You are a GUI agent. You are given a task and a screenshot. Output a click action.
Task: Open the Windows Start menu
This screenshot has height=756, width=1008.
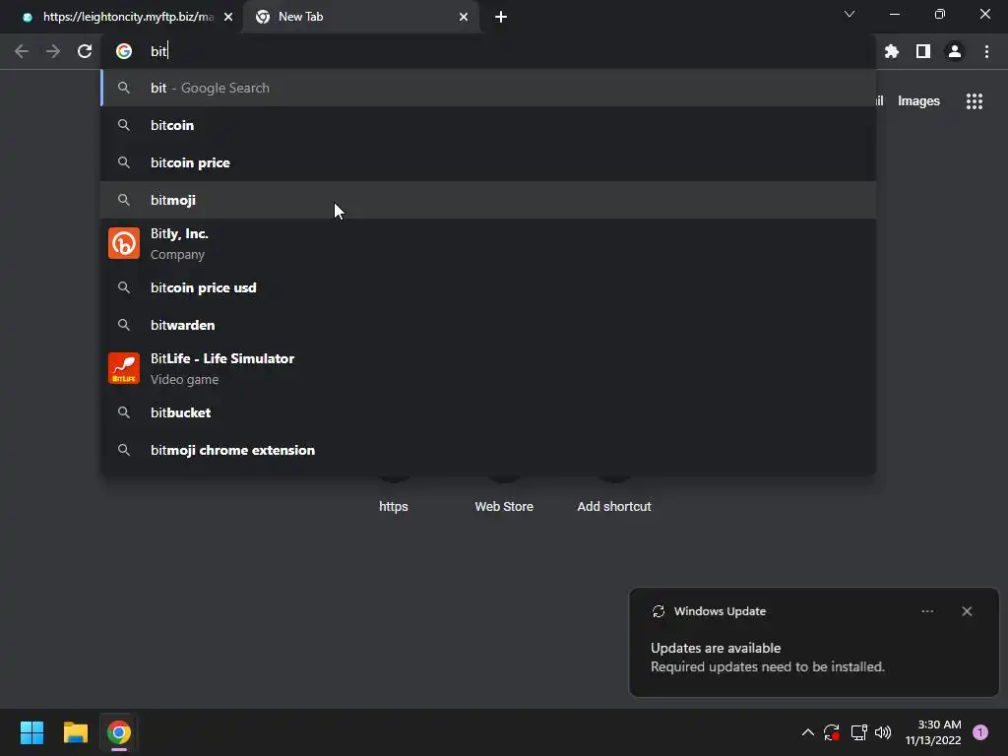(x=31, y=732)
